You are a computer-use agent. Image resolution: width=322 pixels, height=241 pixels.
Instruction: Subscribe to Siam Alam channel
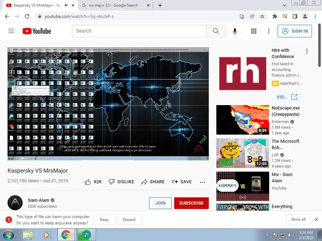192,203
